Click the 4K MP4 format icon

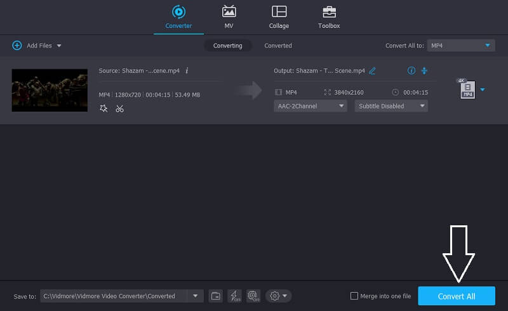tap(467, 89)
